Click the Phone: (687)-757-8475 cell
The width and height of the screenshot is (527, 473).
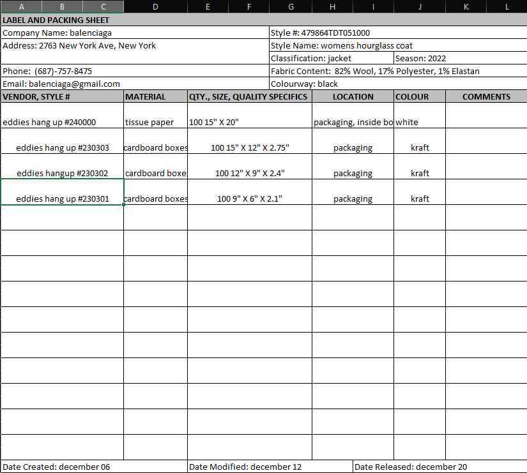135,71
